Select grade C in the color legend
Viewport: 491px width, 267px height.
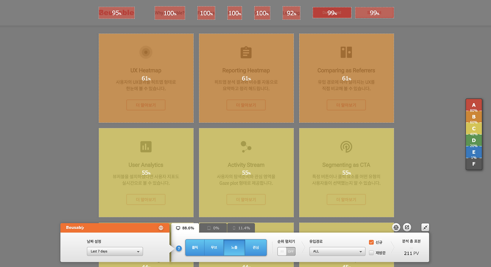[474, 129]
